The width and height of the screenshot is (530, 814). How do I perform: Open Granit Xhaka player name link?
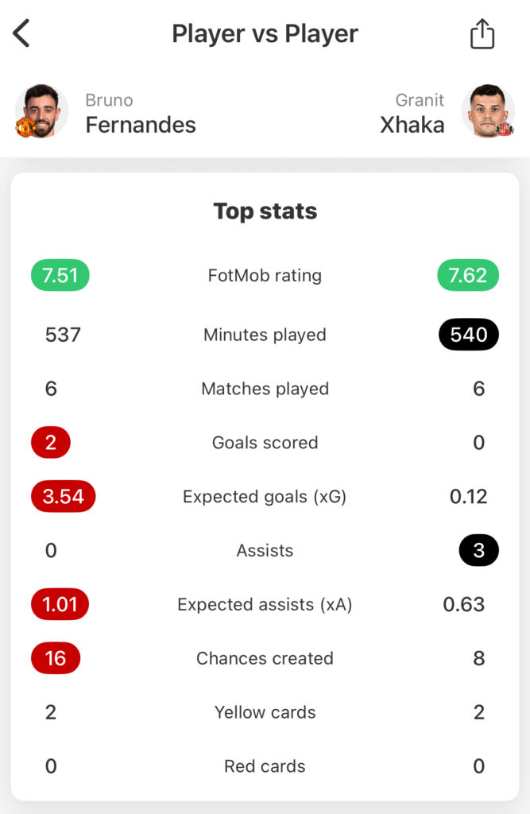(412, 114)
